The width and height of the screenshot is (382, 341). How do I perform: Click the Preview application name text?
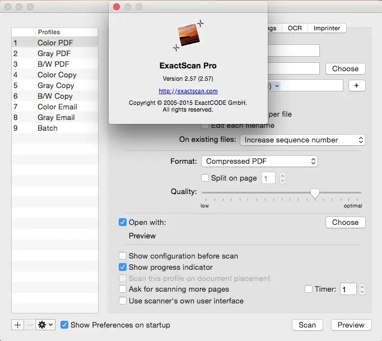click(x=142, y=236)
